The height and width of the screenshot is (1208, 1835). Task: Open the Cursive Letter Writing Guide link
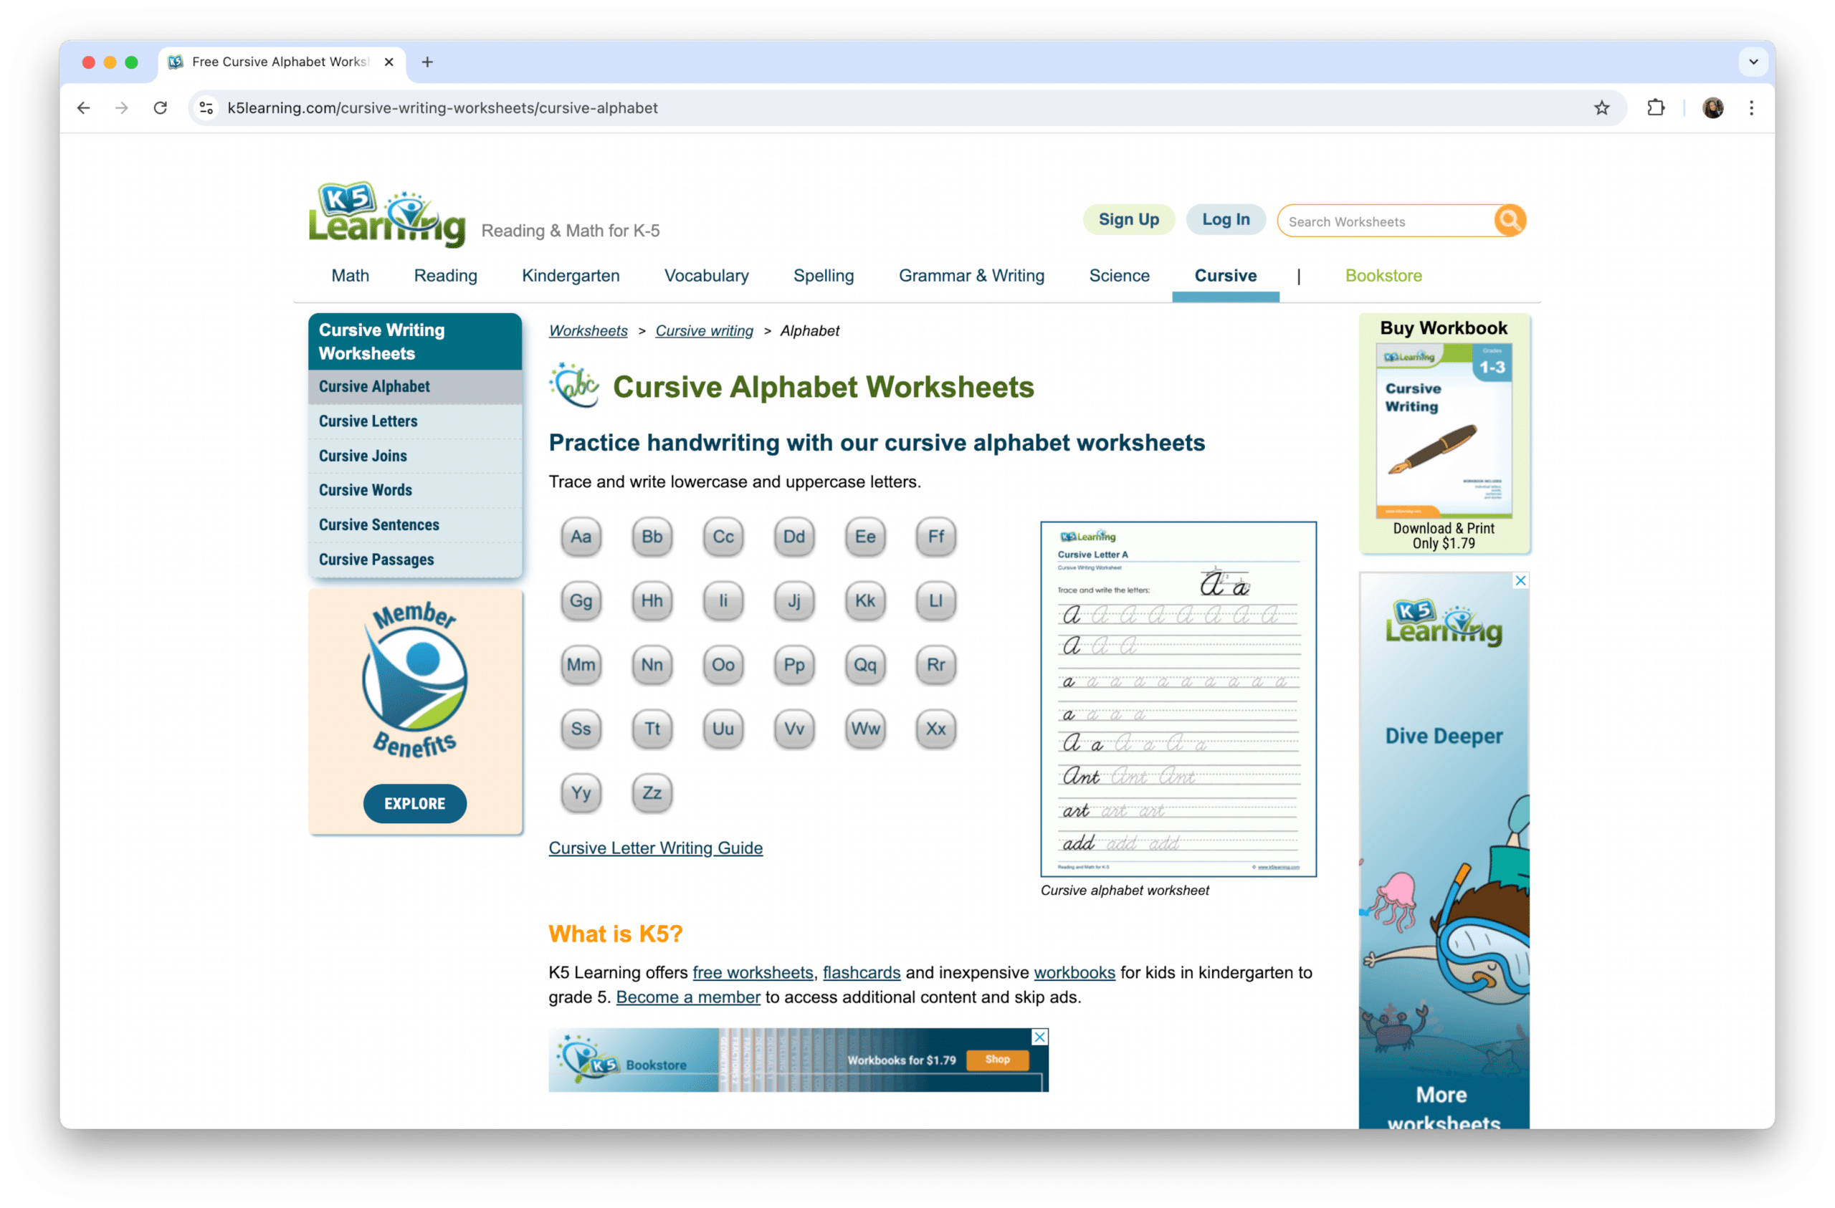pyautogui.click(x=655, y=848)
